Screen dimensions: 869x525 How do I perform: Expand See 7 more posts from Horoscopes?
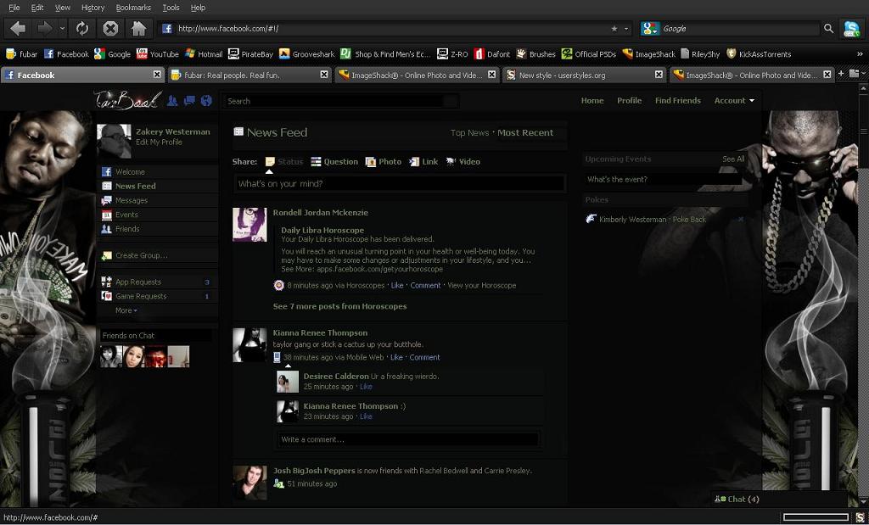(x=339, y=306)
